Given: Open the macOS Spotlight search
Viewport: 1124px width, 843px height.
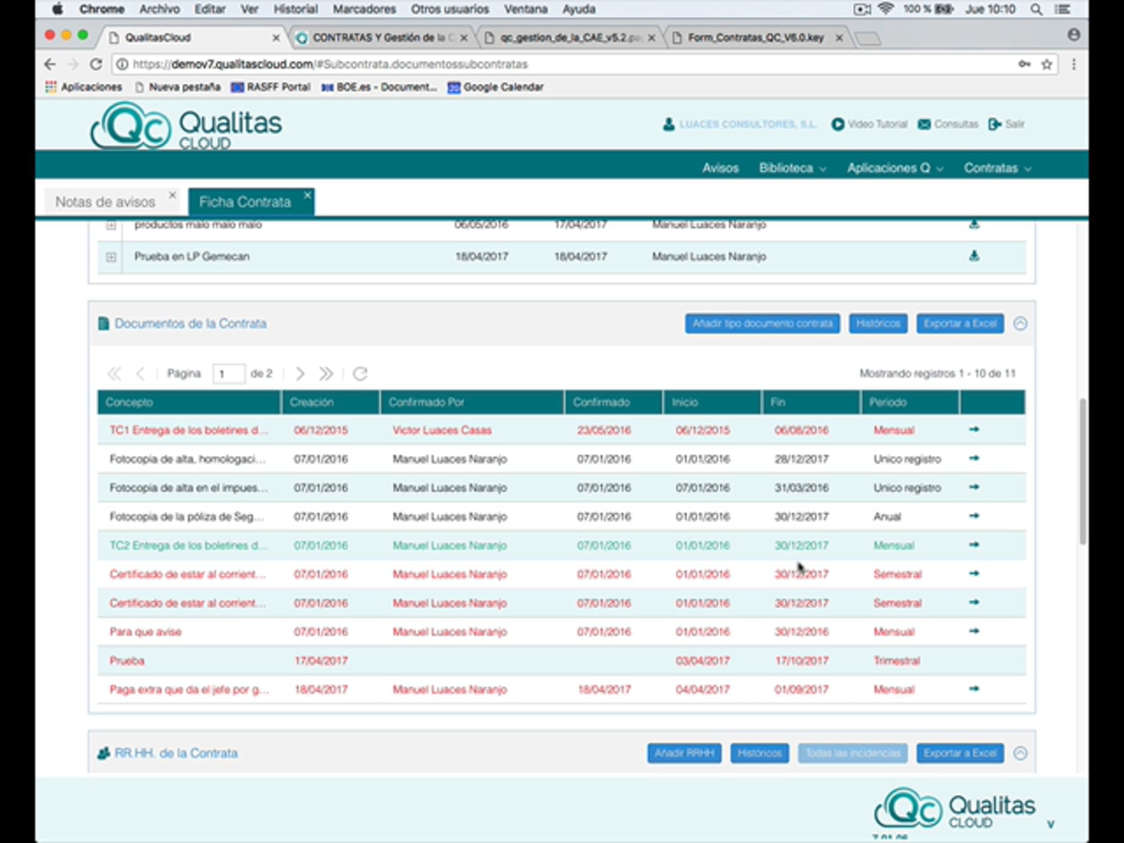Looking at the screenshot, I should [x=1036, y=9].
